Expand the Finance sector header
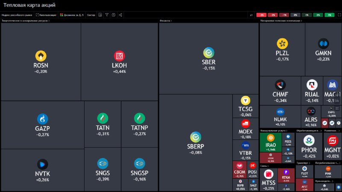 pyautogui.click(x=166, y=20)
